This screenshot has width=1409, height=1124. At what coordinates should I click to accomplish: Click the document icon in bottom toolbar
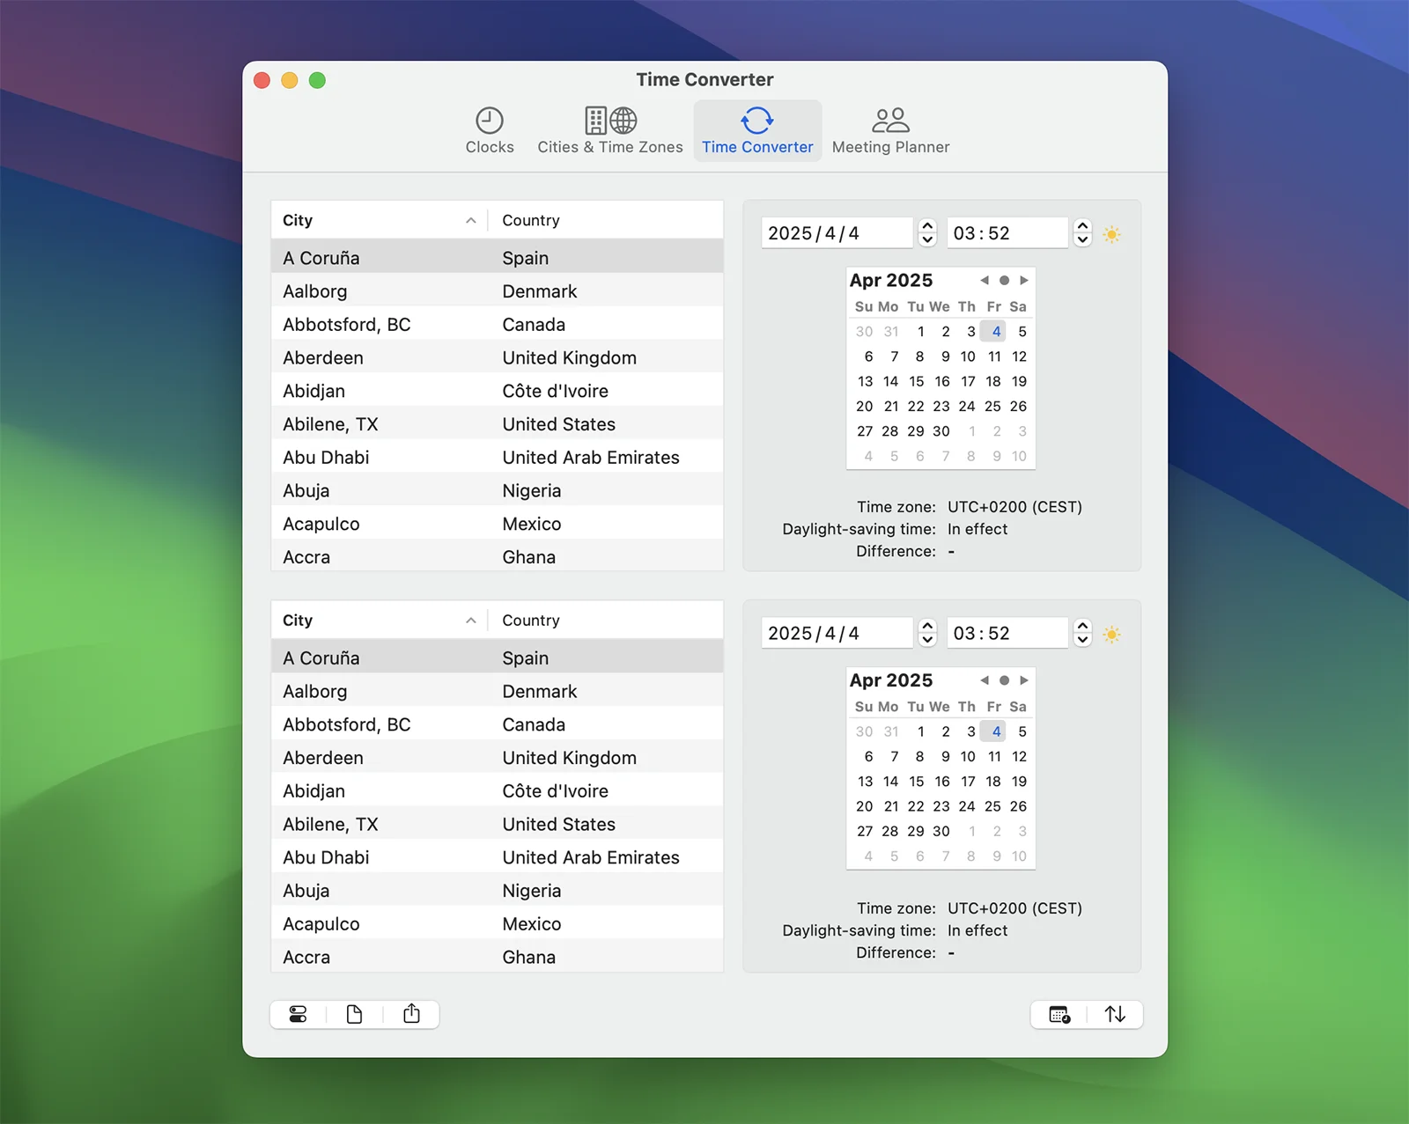(354, 1014)
